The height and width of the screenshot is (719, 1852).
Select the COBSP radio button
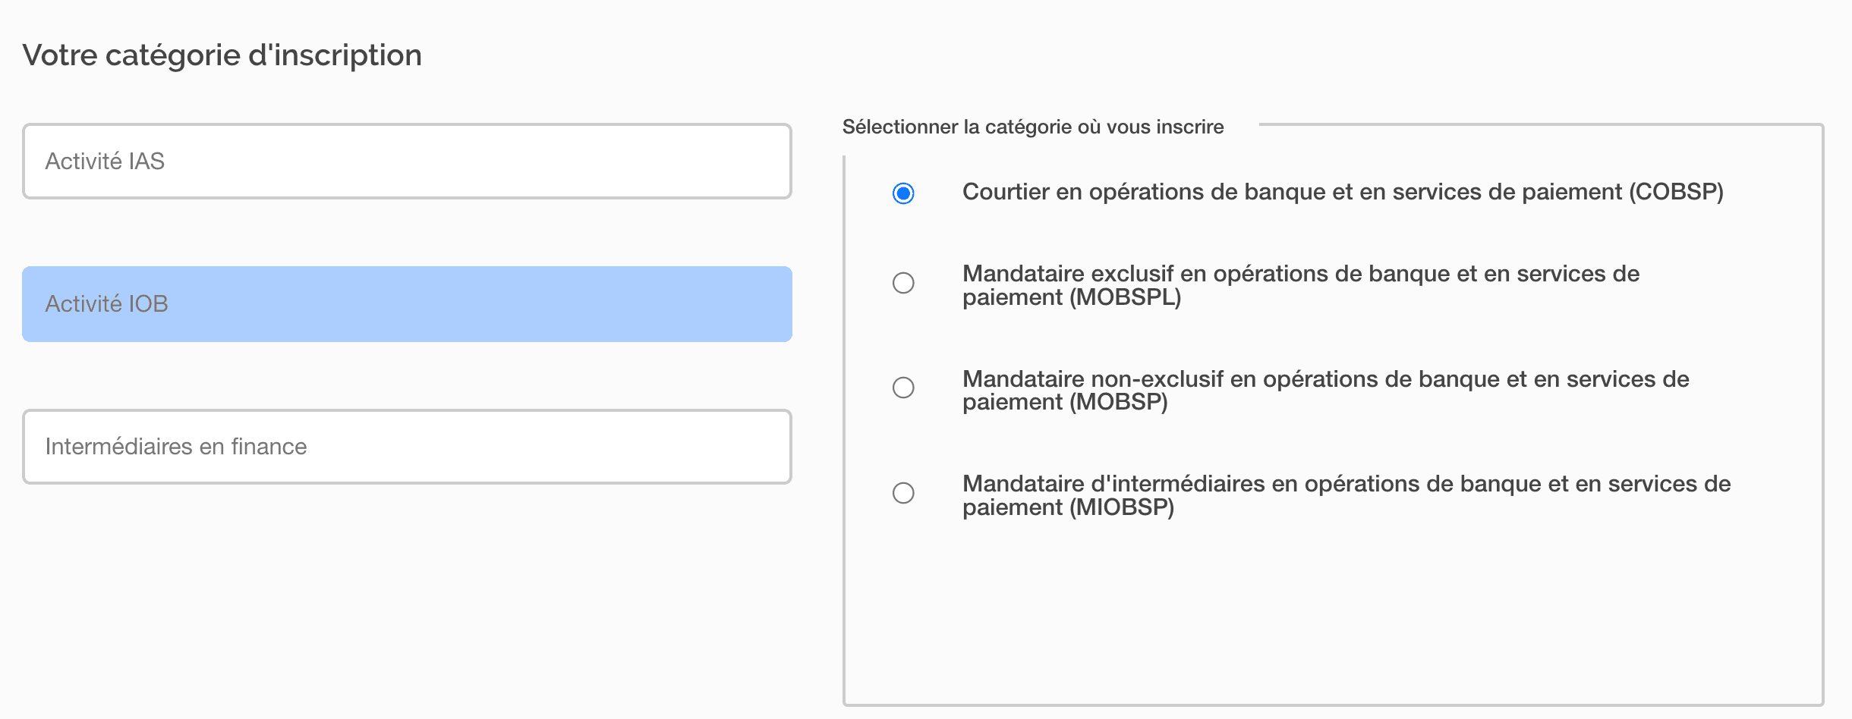[903, 193]
